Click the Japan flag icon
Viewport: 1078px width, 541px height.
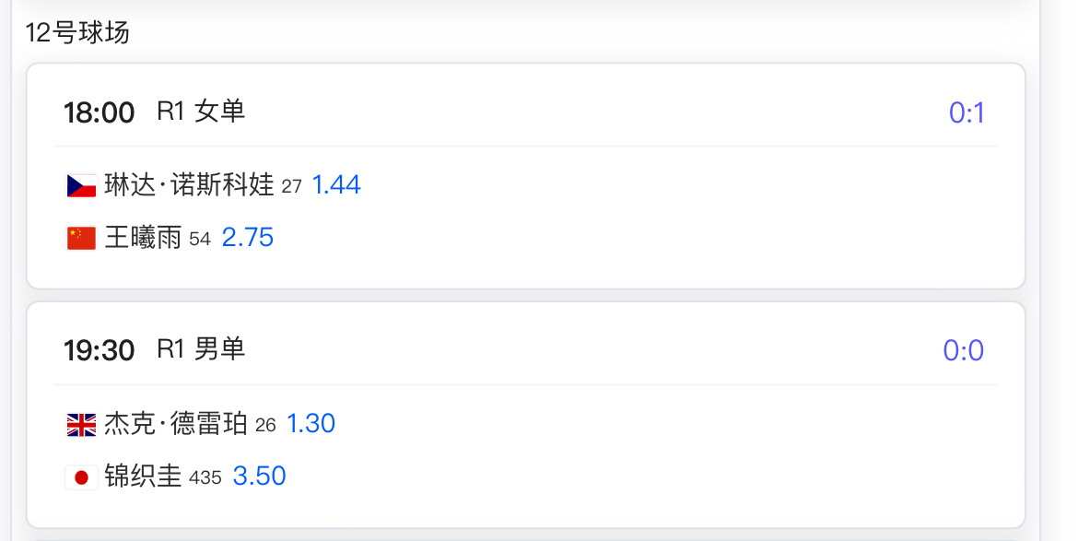coord(81,477)
